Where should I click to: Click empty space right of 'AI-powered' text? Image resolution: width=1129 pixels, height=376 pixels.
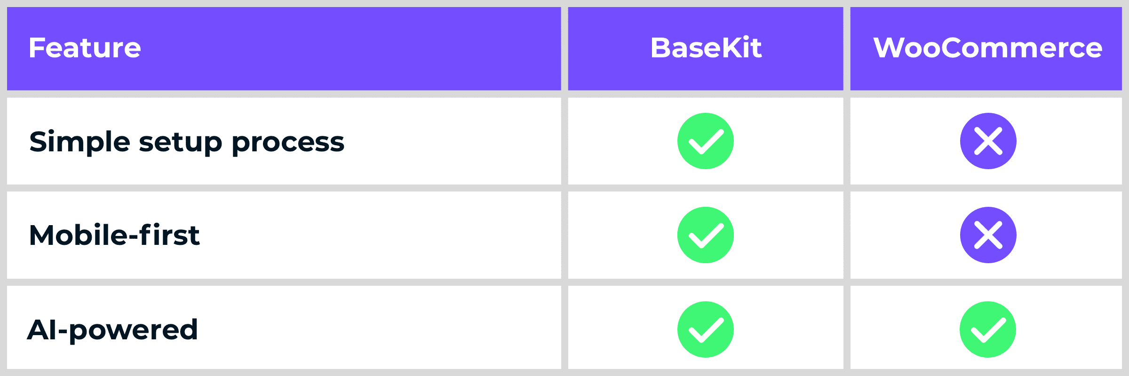[x=376, y=329]
